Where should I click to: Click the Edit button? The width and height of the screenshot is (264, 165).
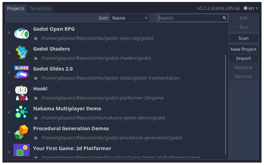(x=244, y=18)
